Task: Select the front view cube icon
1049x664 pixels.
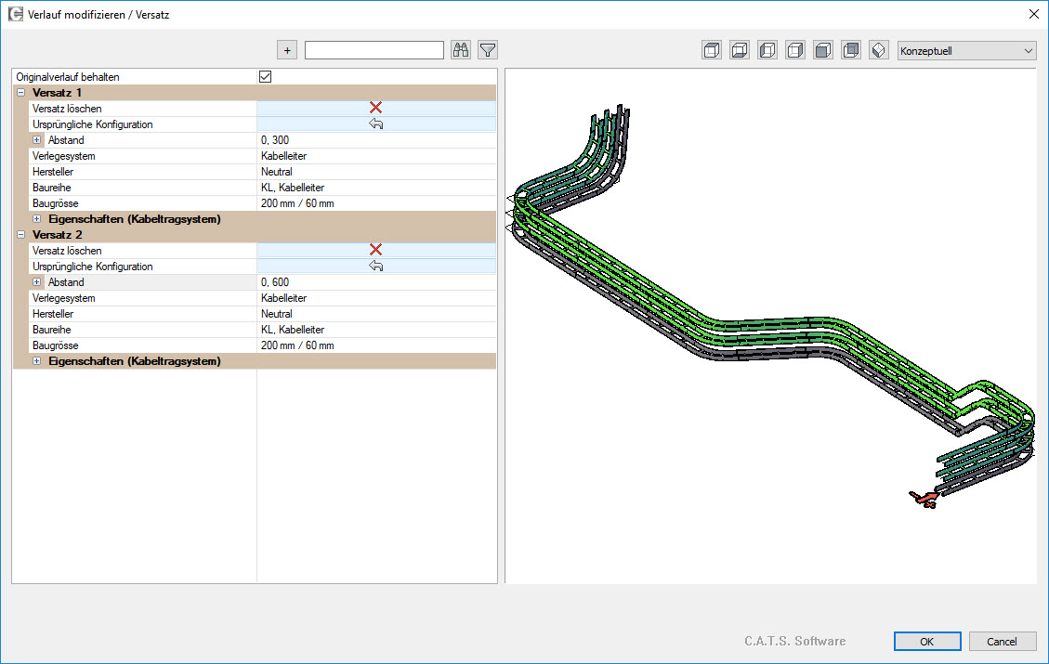Action: (823, 50)
